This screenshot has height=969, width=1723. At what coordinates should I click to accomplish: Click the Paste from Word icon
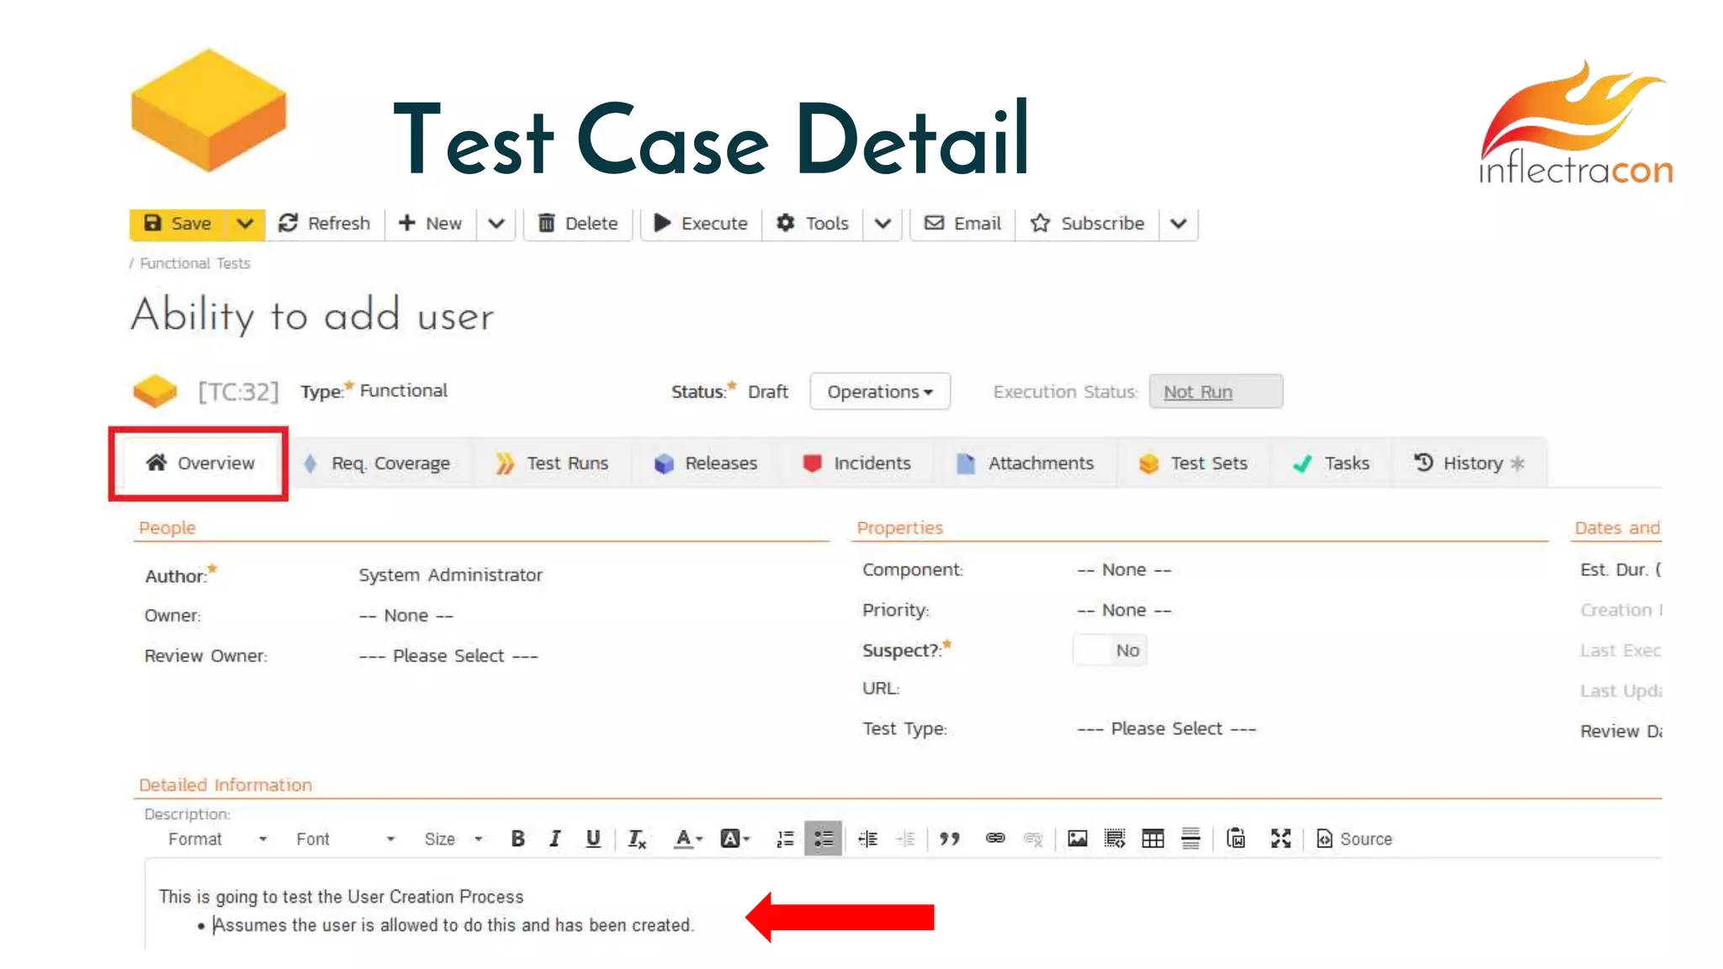1236,839
